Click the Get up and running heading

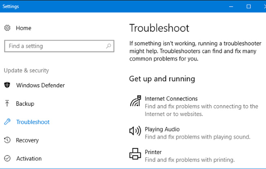(x=162, y=79)
